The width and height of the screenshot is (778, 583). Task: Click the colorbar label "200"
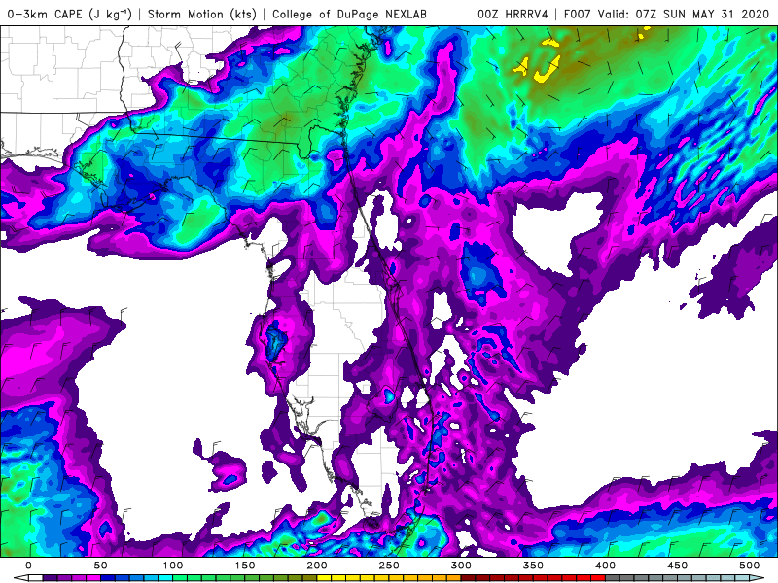pyautogui.click(x=317, y=566)
